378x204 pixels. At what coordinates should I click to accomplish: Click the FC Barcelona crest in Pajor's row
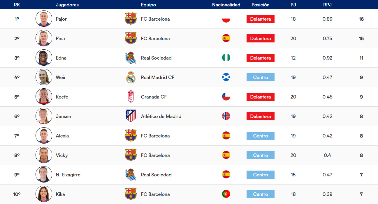click(131, 19)
